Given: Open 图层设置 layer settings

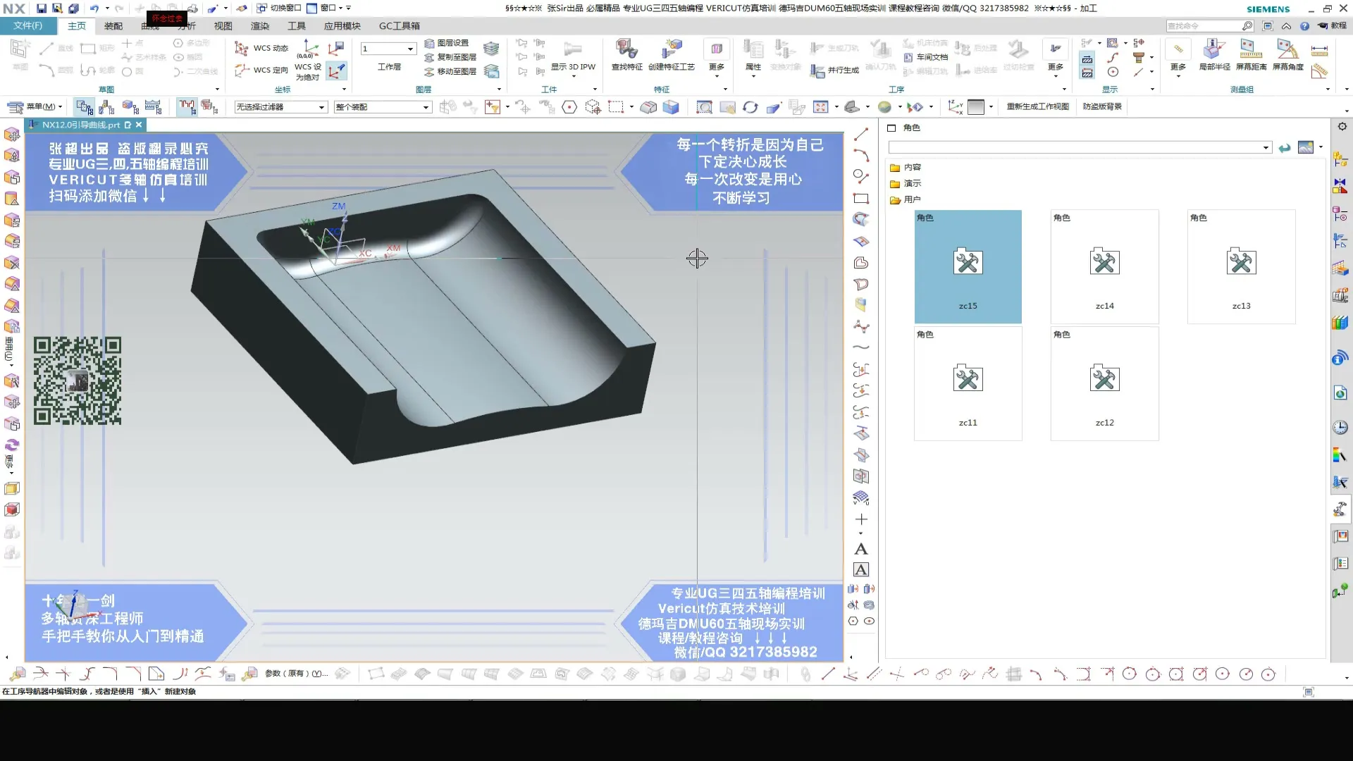Looking at the screenshot, I should click(447, 43).
